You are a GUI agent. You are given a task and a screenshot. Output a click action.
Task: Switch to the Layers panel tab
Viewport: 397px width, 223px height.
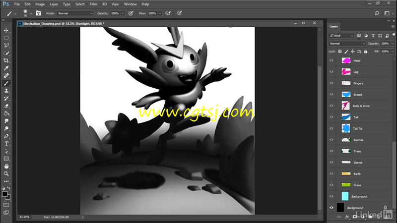[333, 26]
